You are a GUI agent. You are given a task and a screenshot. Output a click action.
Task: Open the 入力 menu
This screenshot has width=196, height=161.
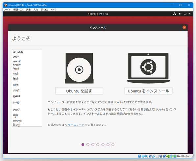pos(36,10)
